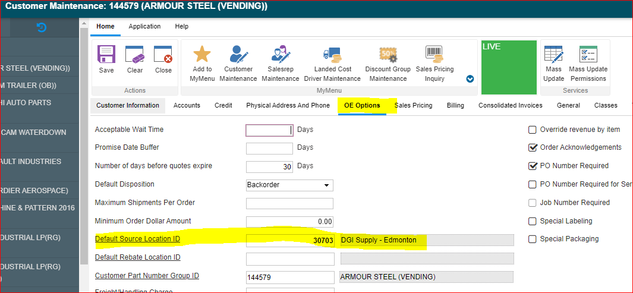Click the Clear eraser icon
Image resolution: width=633 pixels, height=293 pixels.
tap(135, 55)
